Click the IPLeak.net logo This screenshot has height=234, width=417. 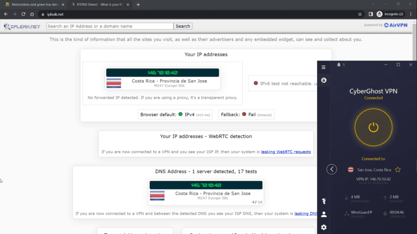22,26
